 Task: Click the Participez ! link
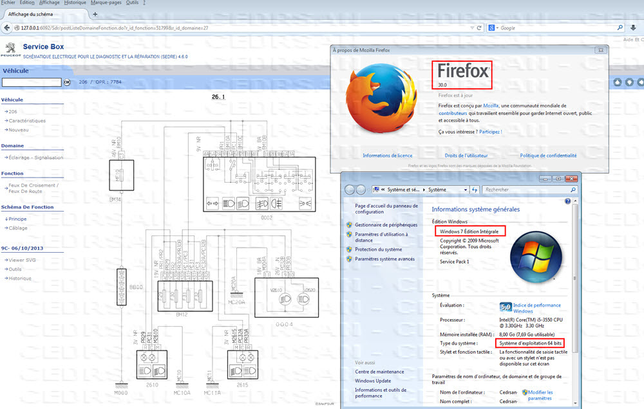pyautogui.click(x=490, y=132)
